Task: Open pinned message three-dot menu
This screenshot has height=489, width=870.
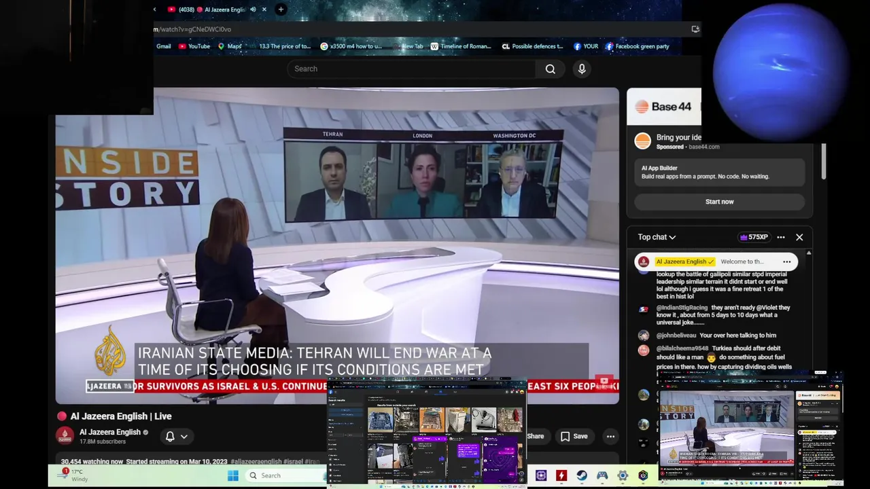Action: pyautogui.click(x=787, y=261)
